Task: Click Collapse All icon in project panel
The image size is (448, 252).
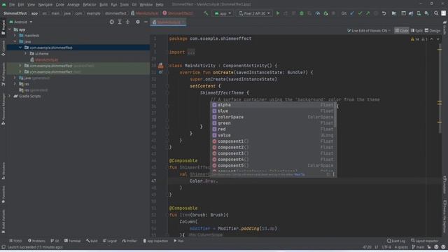Action: click(x=127, y=22)
